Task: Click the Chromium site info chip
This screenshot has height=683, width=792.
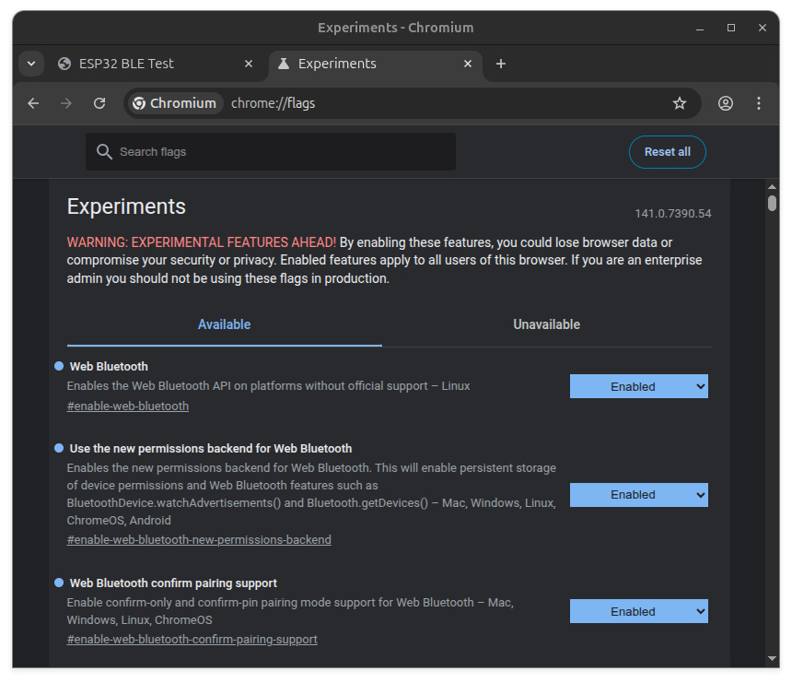Action: (x=175, y=103)
